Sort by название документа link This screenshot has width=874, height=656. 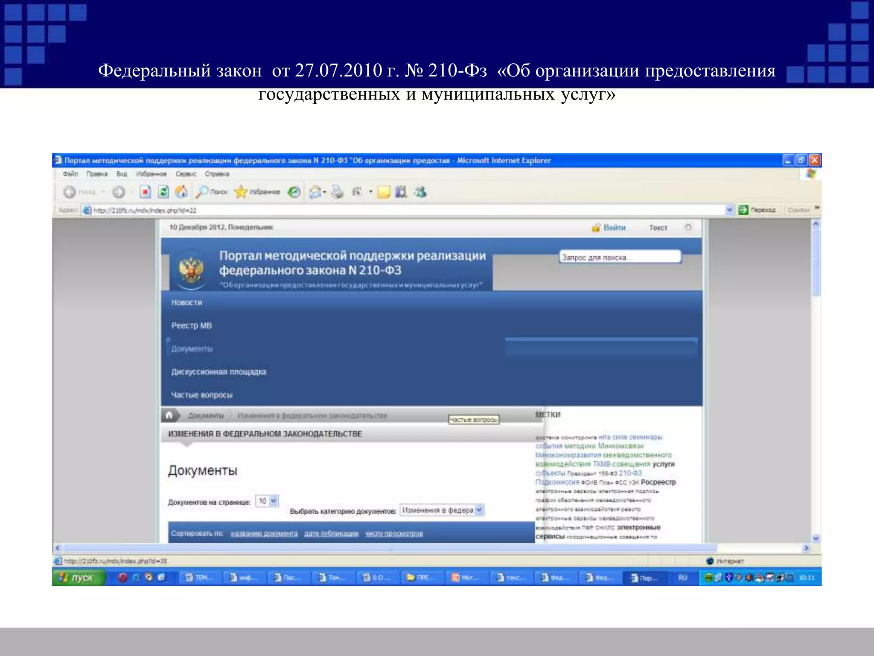click(264, 533)
